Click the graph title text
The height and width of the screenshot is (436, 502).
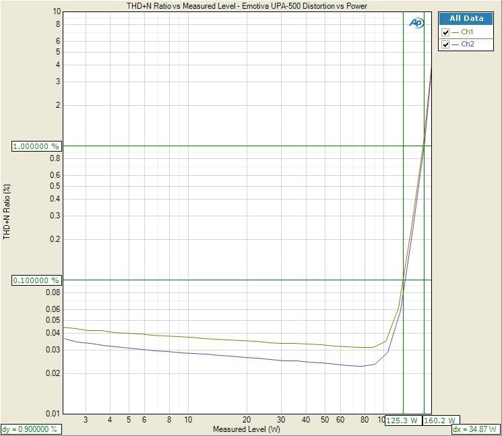tap(247, 6)
